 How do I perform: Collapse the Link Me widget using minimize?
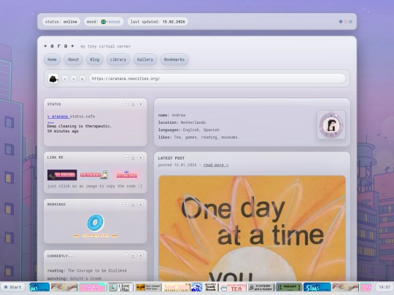126,157
